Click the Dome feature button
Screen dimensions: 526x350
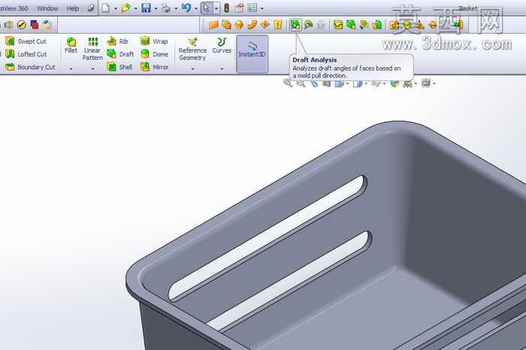pyautogui.click(x=154, y=54)
